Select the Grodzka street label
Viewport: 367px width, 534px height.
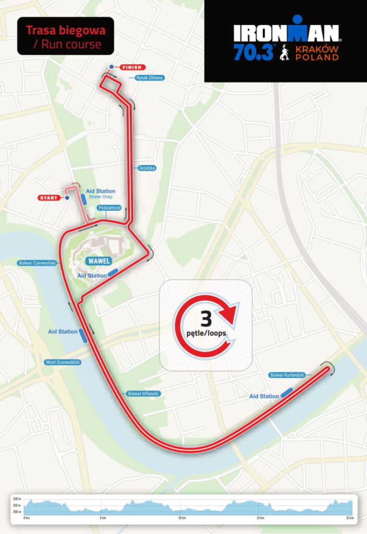tap(147, 168)
